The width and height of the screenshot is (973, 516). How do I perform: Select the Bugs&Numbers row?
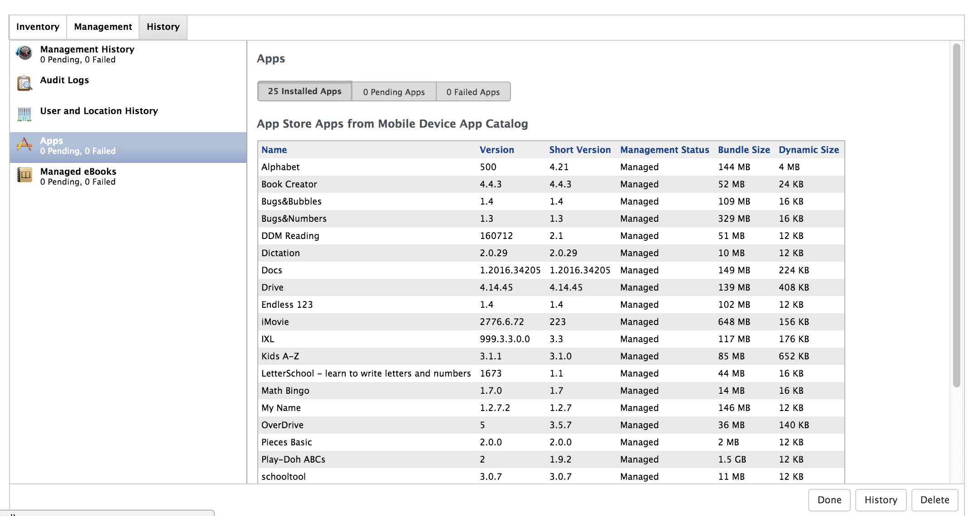[551, 219]
